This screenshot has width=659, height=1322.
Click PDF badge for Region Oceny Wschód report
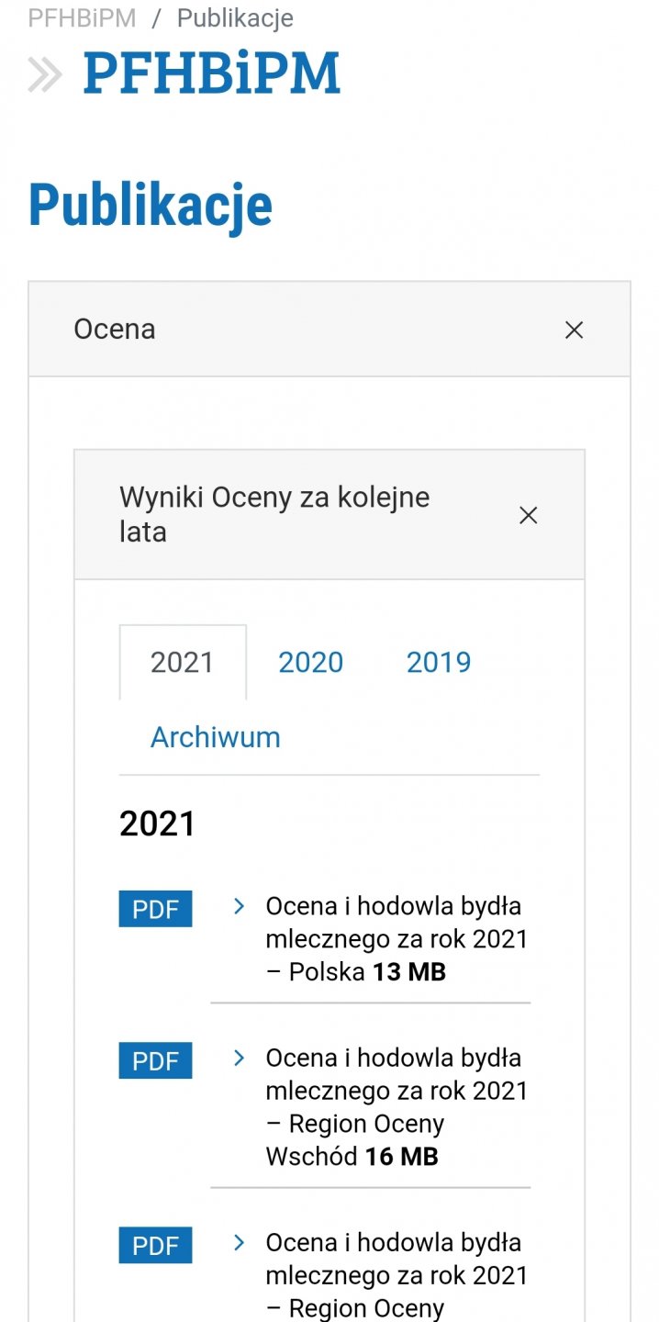click(x=155, y=1060)
